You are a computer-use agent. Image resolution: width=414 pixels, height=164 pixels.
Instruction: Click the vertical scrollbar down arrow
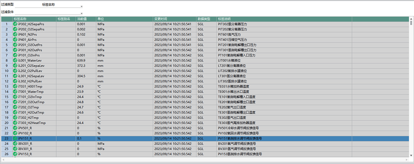[x=411, y=155]
